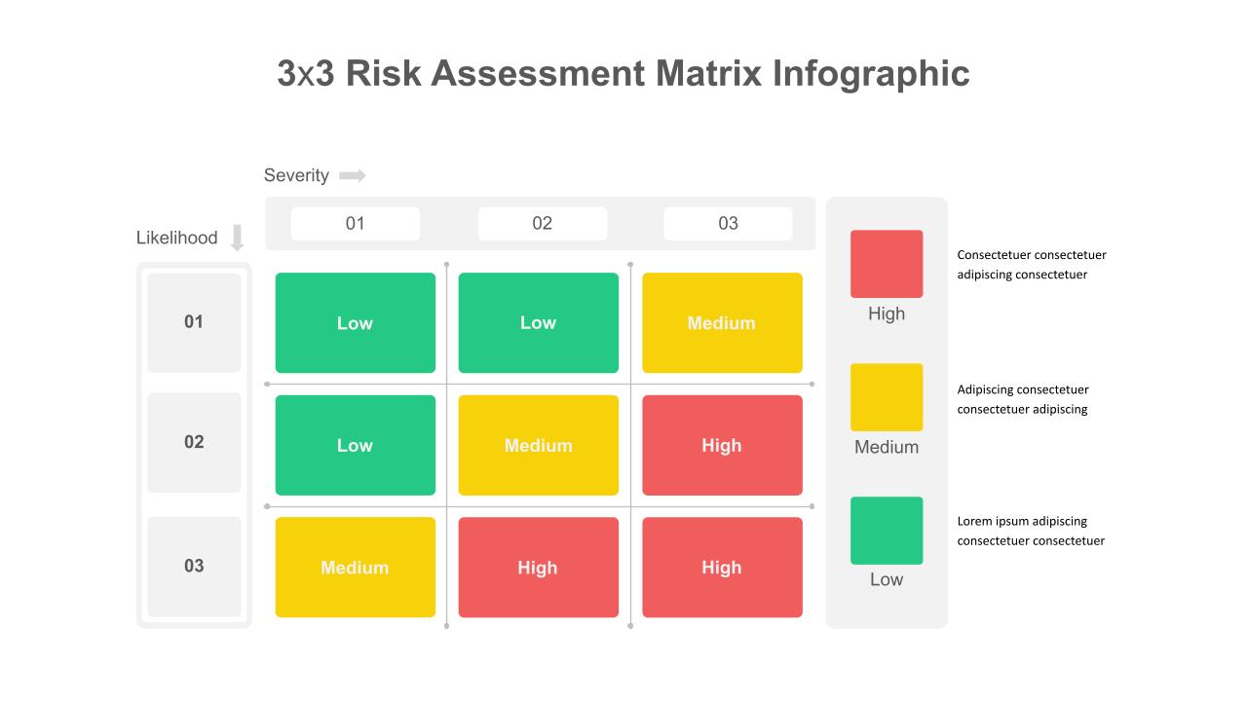Click Severity column header 01

pyautogui.click(x=356, y=224)
